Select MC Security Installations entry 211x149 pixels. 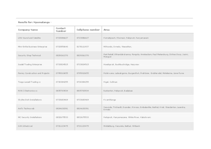tap(30, 117)
